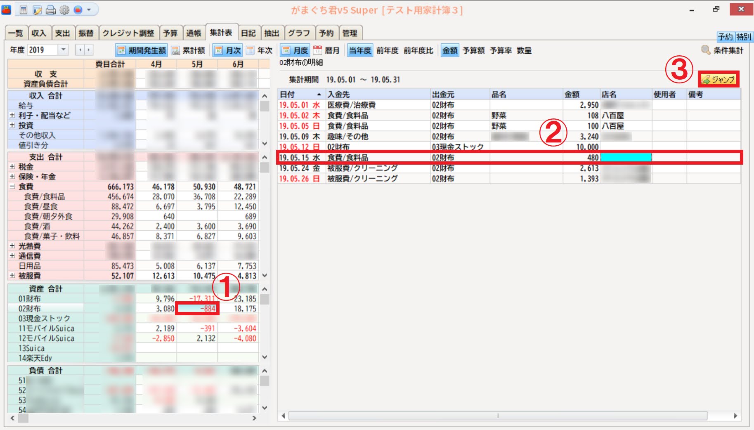Click the 備考 column header
Screen dimensions: 754x430
pos(713,95)
